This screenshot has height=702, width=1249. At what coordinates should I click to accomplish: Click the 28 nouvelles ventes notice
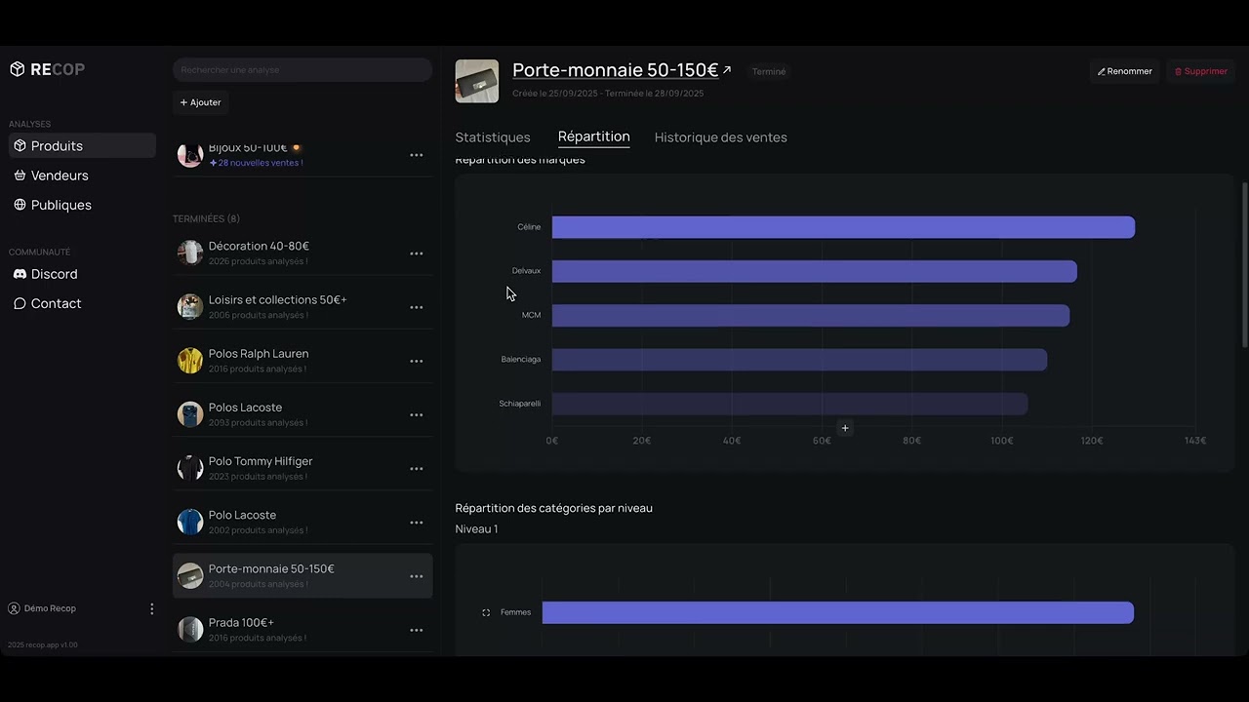[256, 163]
